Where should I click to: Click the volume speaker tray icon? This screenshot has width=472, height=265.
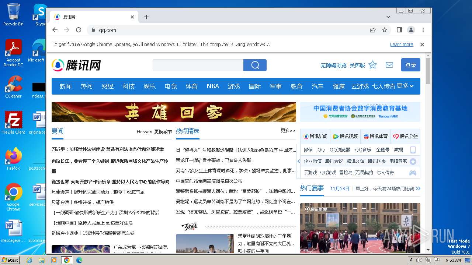click(419, 260)
